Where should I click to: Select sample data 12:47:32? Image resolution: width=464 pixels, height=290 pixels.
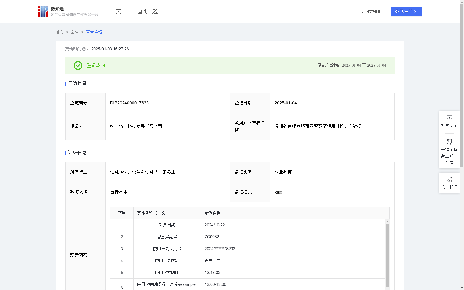[x=212, y=273]
